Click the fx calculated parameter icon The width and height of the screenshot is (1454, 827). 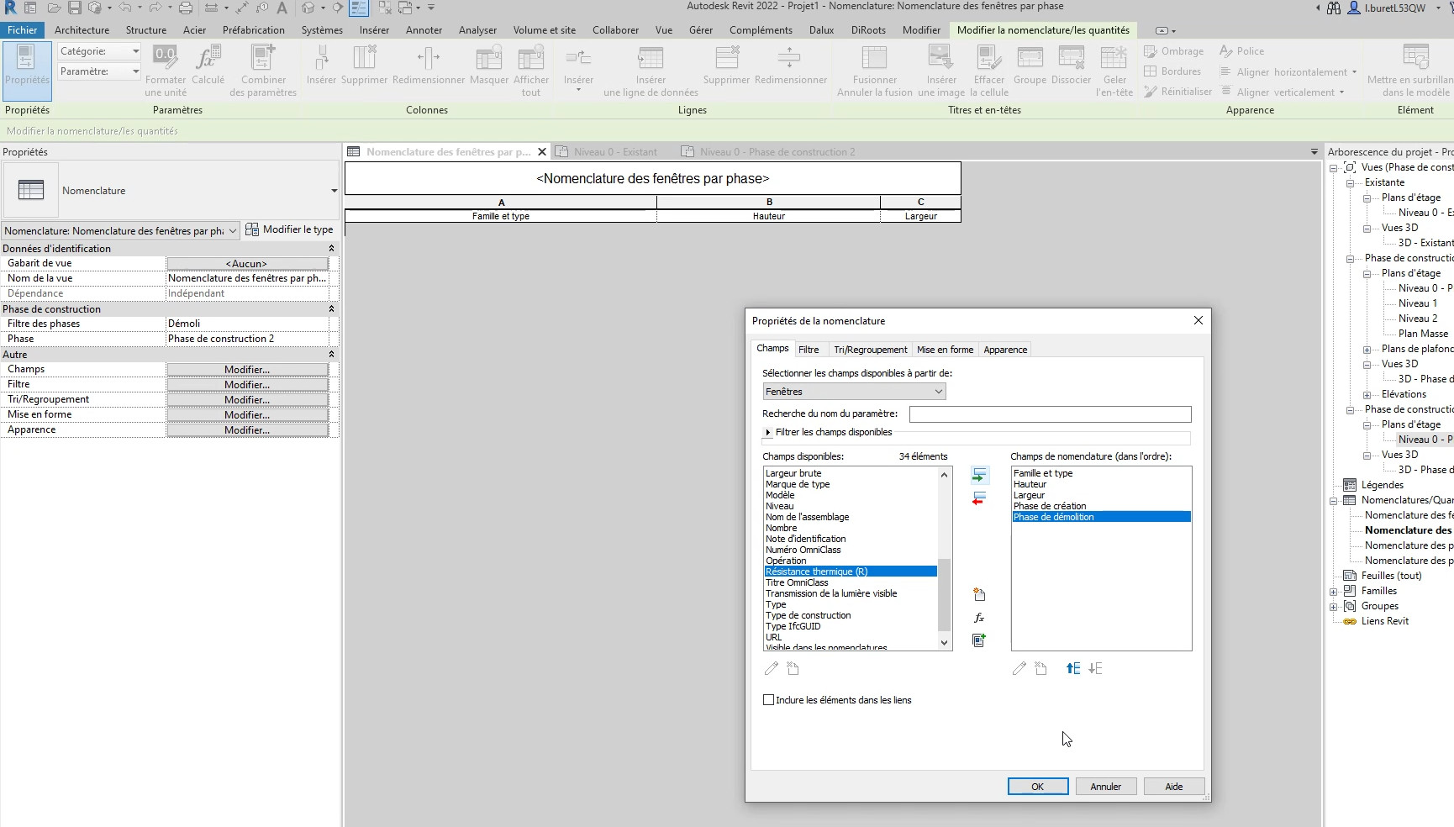(979, 618)
